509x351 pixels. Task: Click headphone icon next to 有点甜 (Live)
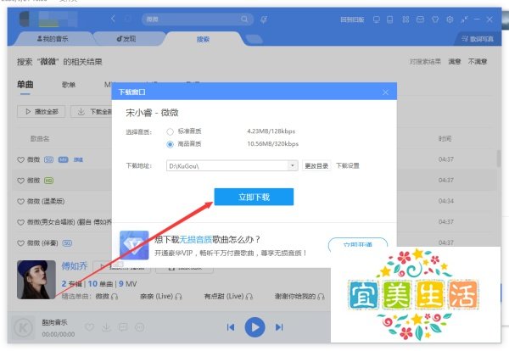point(249,296)
